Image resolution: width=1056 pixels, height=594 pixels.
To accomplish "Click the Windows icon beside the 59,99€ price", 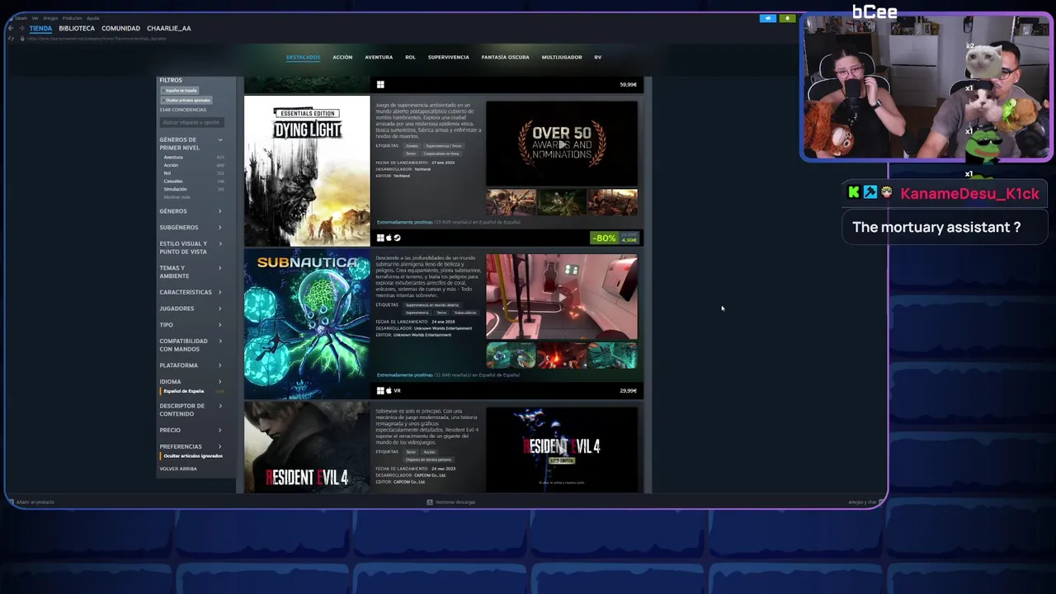I will pyautogui.click(x=380, y=84).
